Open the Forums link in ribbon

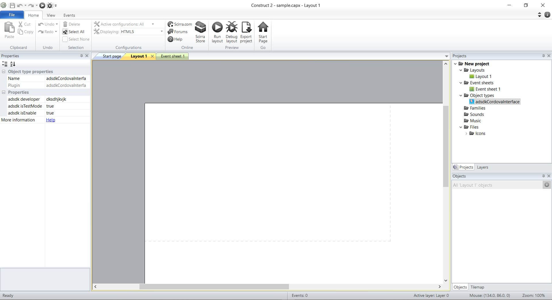tap(177, 32)
